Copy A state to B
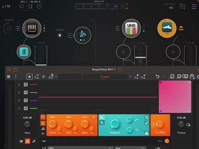Viewport: 199px width, 149px height. click(37, 77)
